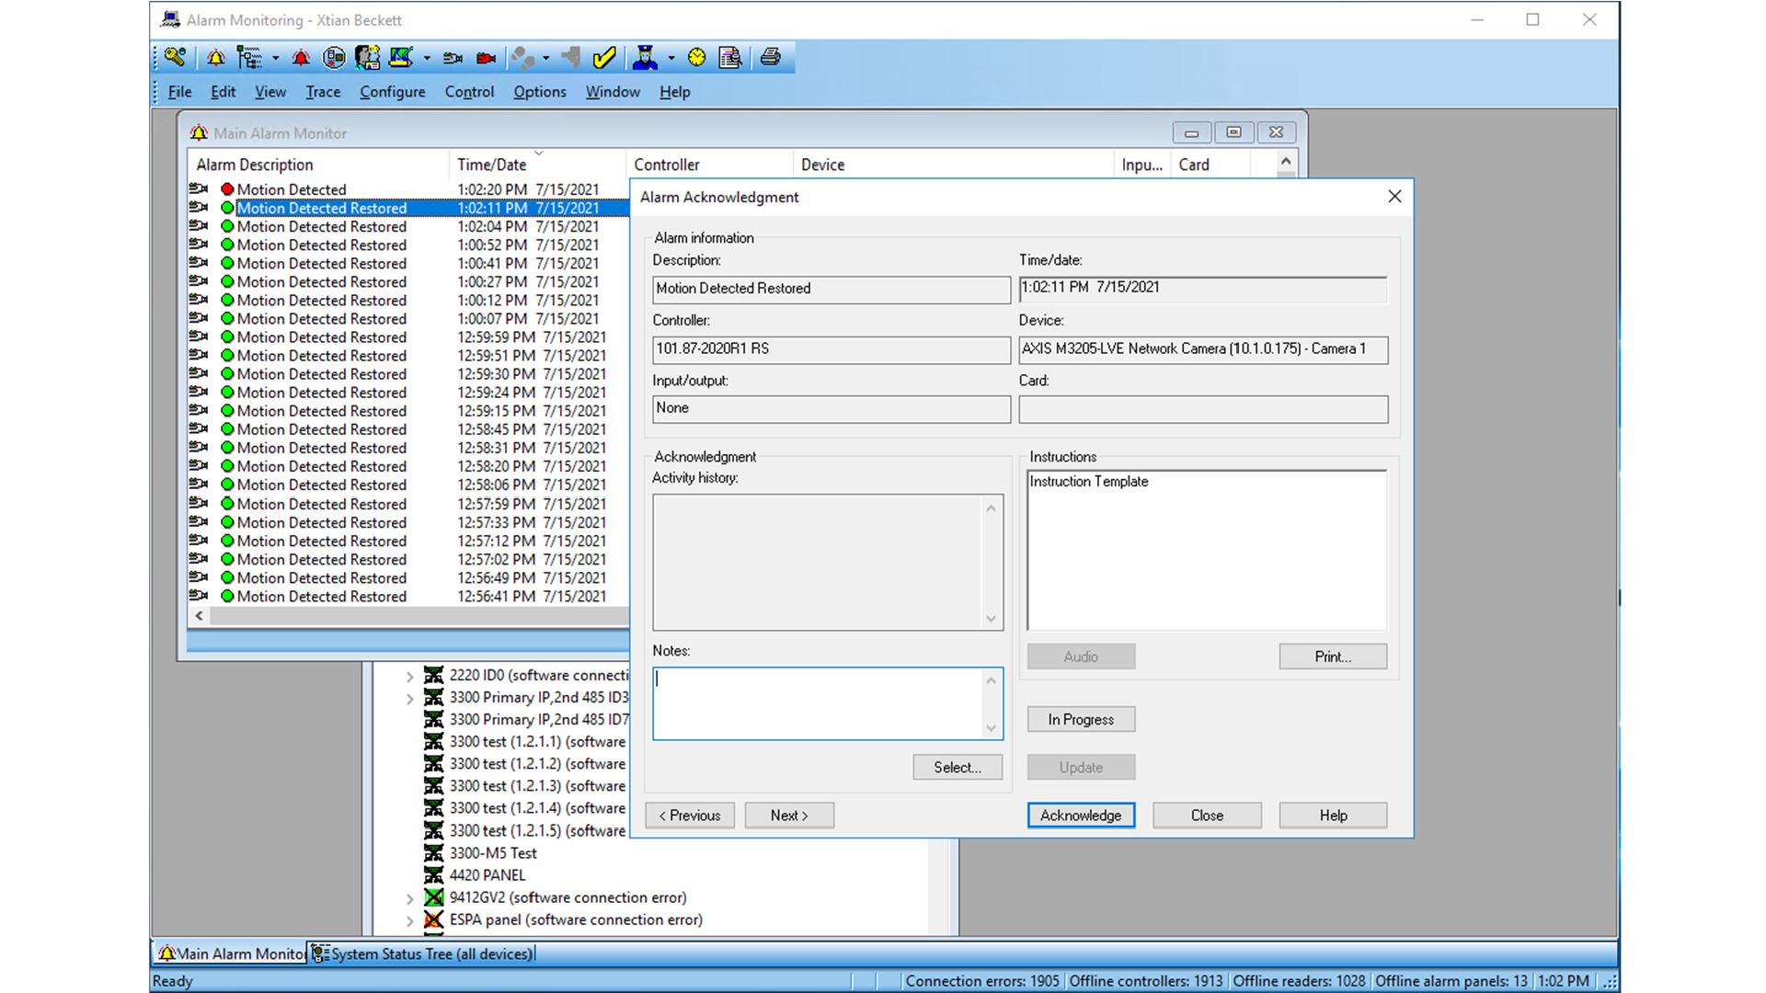The height and width of the screenshot is (993, 1766).
Task: Click the red bell pending alarms icon
Action: (x=301, y=58)
